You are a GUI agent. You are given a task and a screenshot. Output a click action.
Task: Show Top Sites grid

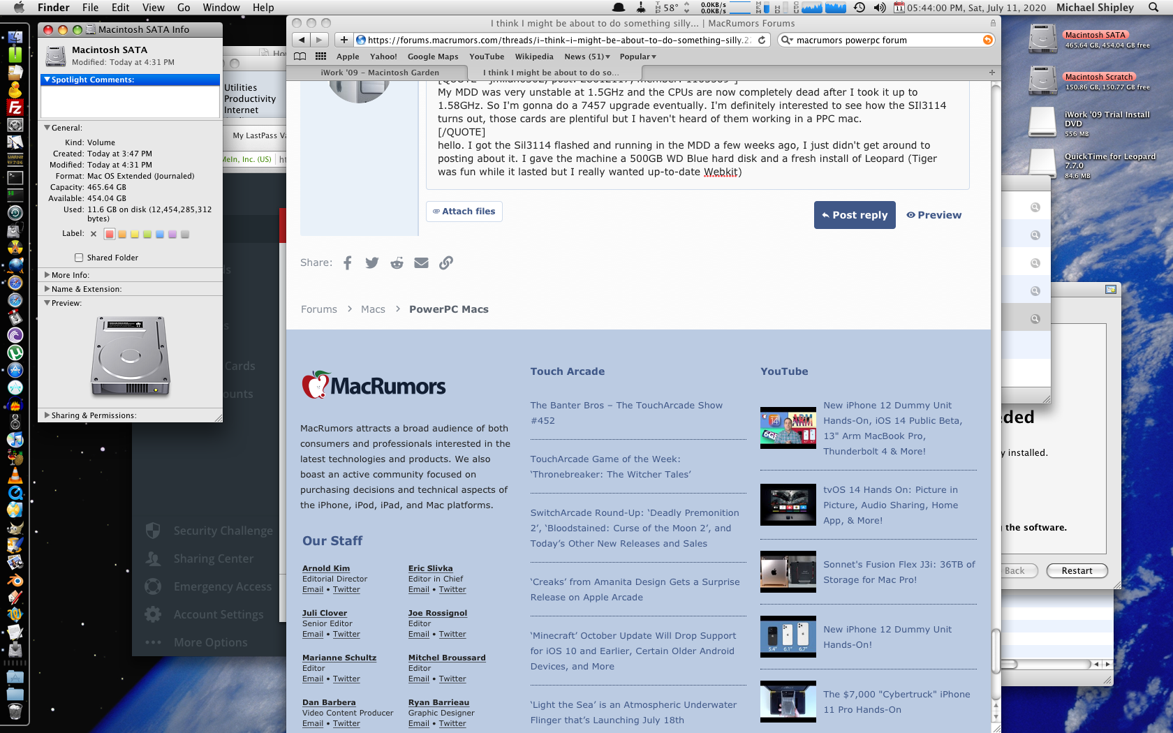point(321,57)
